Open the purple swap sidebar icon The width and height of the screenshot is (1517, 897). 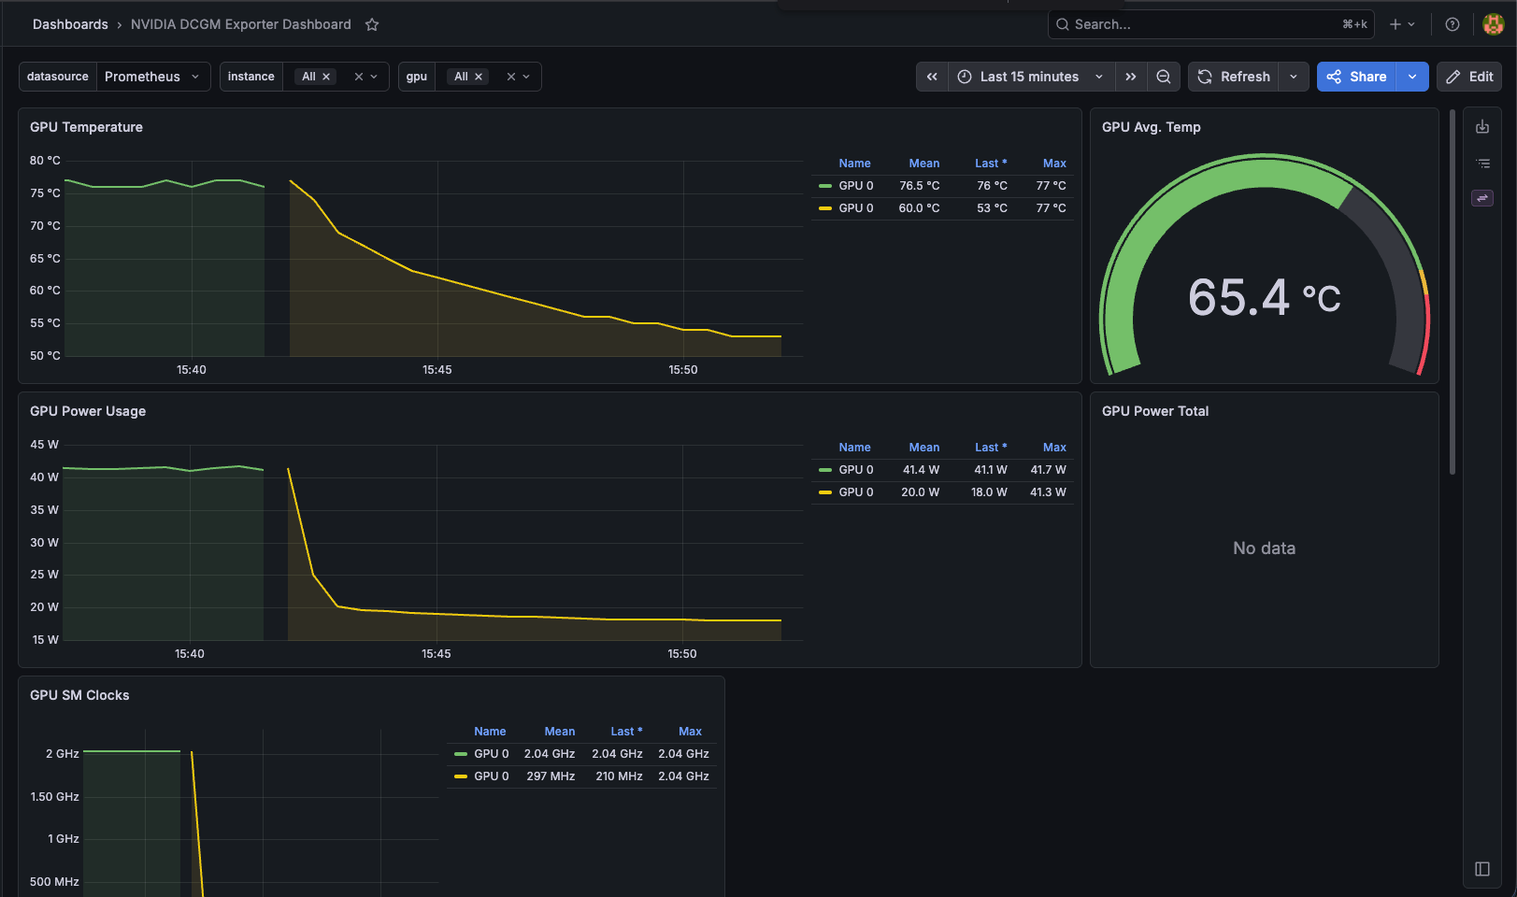pos(1482,198)
